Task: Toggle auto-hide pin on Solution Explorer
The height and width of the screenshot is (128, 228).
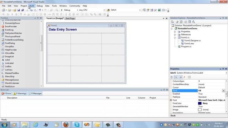Action: [x=223, y=18]
